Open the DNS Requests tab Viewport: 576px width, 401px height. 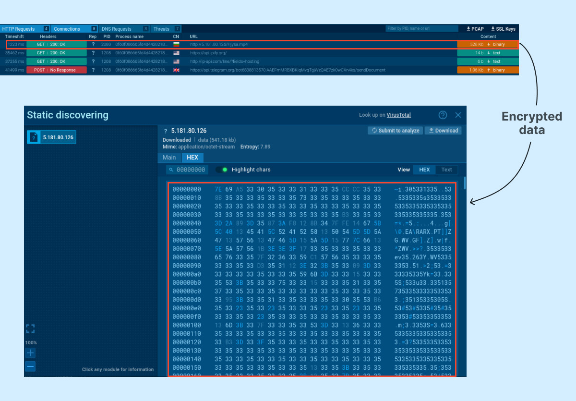[116, 29]
